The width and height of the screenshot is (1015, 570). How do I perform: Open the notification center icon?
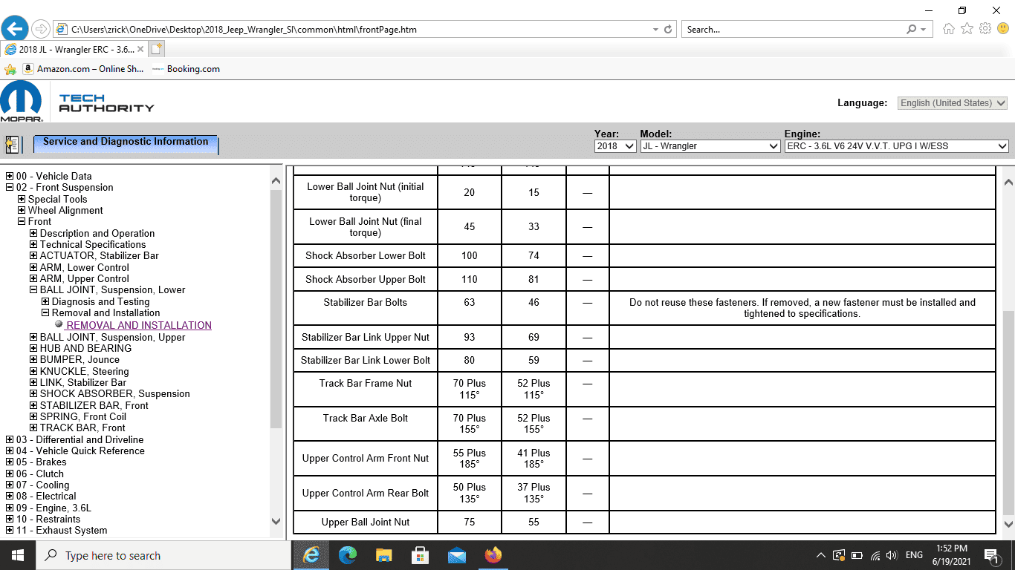992,555
